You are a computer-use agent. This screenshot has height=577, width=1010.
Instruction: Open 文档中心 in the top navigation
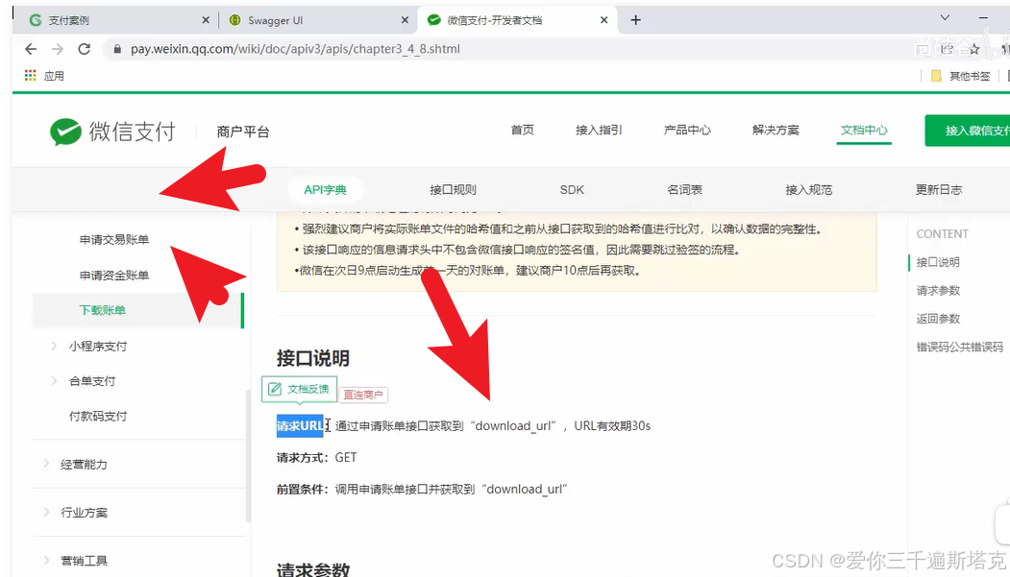click(x=864, y=130)
